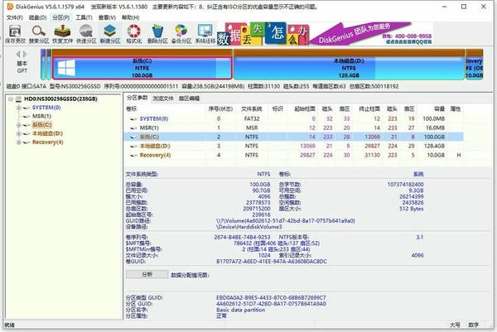Switch to the 扇区编辑 tab
The width and height of the screenshot is (497, 332).
coord(189,99)
